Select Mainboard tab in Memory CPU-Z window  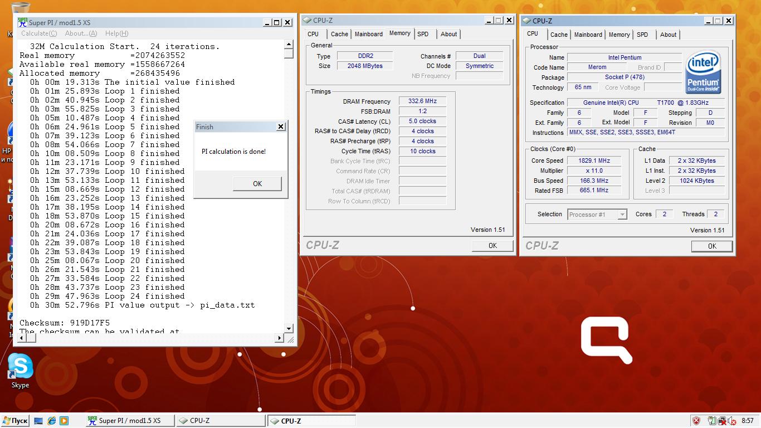pos(369,34)
